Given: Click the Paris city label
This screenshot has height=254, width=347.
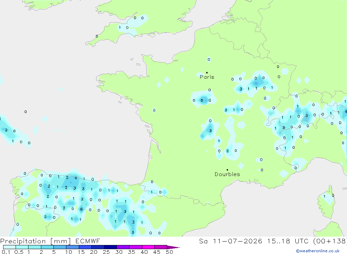Looking at the screenshot, I should [207, 77].
